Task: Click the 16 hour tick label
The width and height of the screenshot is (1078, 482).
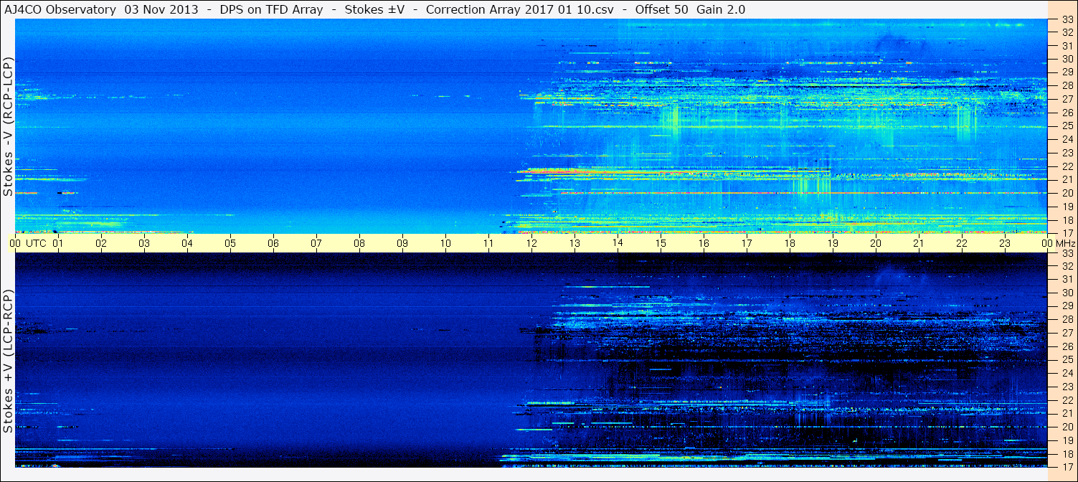Action: point(704,243)
